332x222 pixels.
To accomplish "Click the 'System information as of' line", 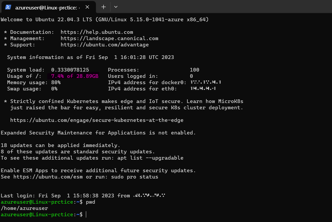I will point(91,57).
